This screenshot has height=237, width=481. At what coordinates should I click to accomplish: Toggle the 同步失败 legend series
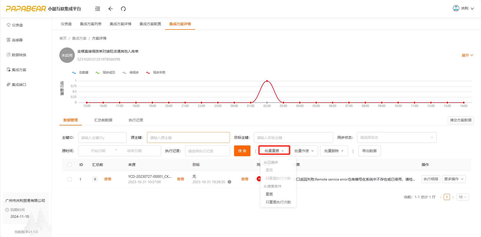tap(156, 73)
